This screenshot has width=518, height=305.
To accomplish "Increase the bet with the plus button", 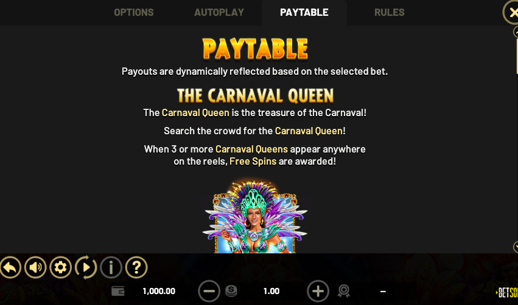I will [x=318, y=291].
